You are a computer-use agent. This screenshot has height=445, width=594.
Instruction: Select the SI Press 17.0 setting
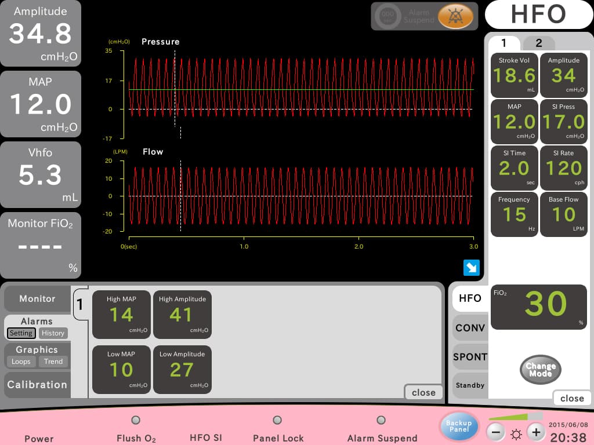[x=564, y=122]
